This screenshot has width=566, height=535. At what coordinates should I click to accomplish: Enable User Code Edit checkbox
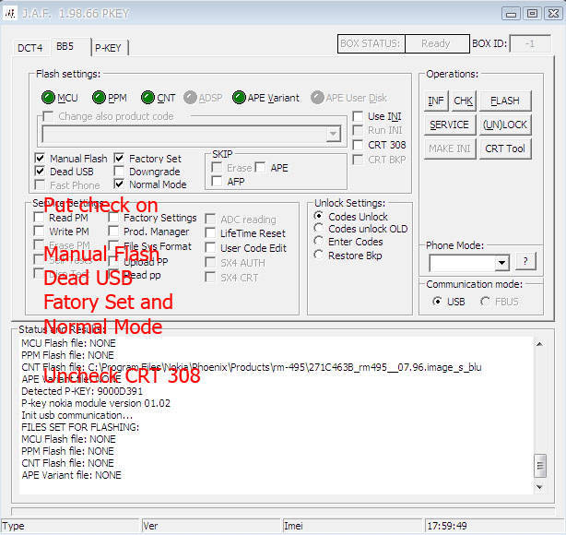coord(210,248)
